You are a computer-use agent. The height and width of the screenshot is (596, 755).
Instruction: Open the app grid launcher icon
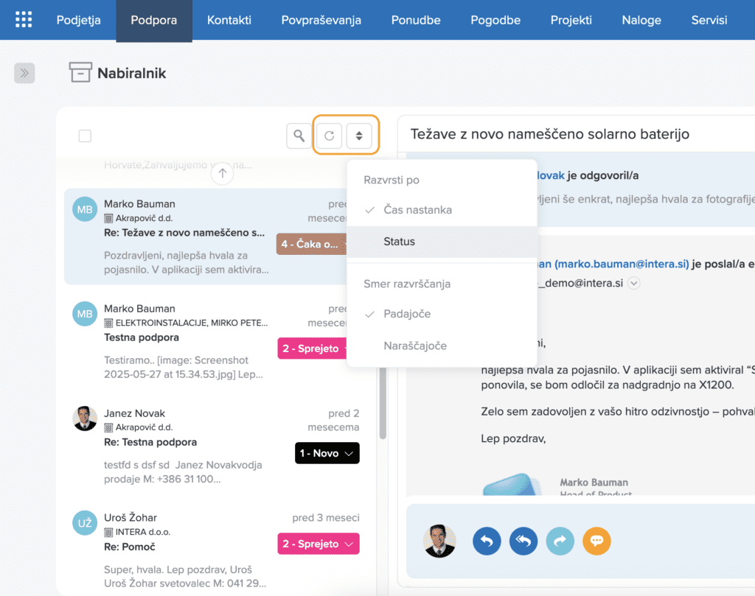[x=24, y=20]
